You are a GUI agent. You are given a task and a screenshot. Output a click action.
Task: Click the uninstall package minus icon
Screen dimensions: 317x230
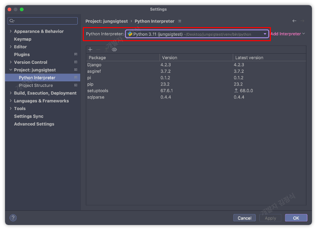(98, 49)
